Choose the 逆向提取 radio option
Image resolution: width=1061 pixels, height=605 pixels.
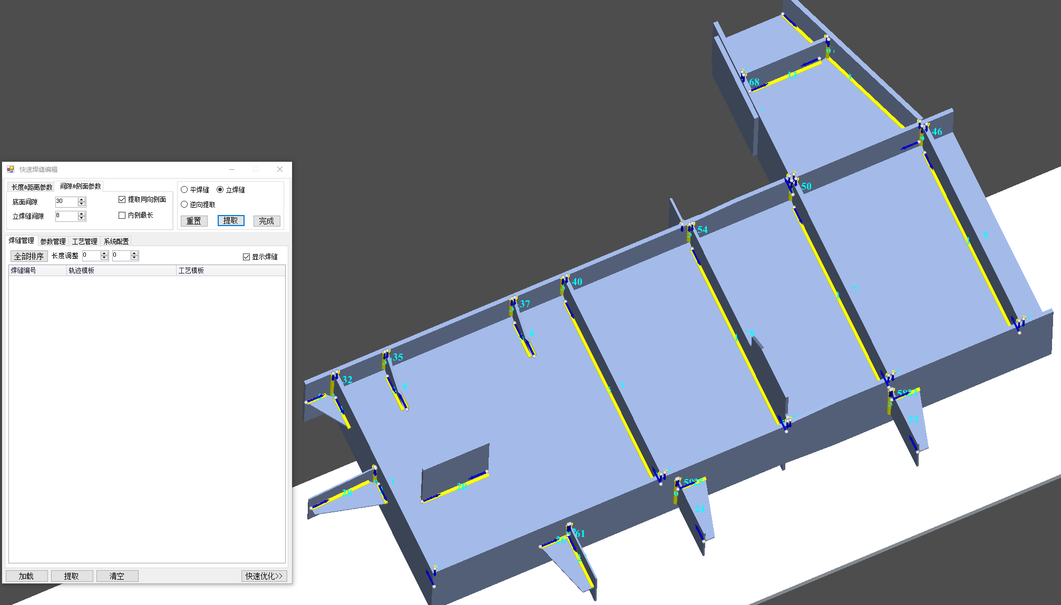point(184,204)
